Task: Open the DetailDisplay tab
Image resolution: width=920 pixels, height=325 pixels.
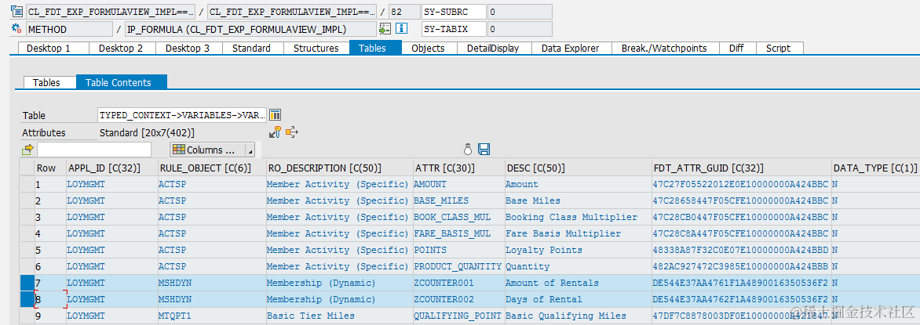Action: click(x=493, y=48)
